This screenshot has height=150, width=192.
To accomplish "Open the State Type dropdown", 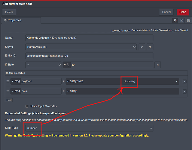I will click(x=89, y=128).
